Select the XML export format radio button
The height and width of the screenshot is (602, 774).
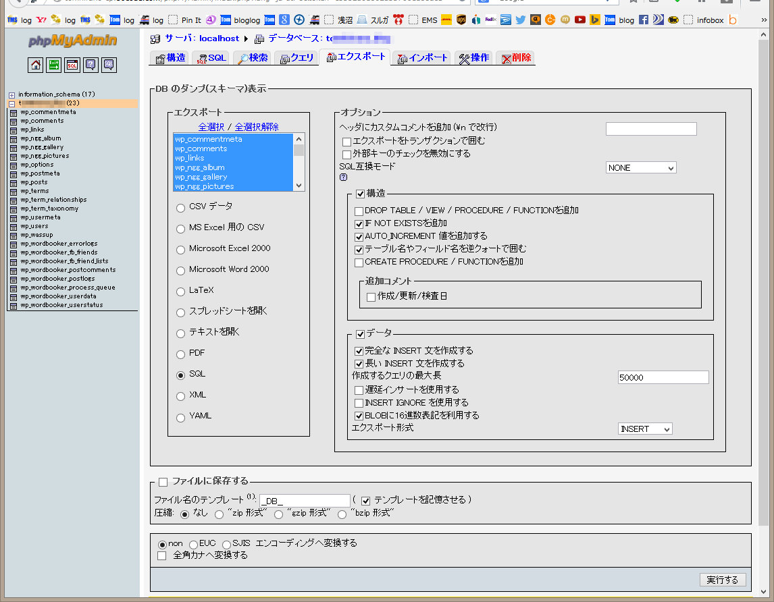(180, 396)
